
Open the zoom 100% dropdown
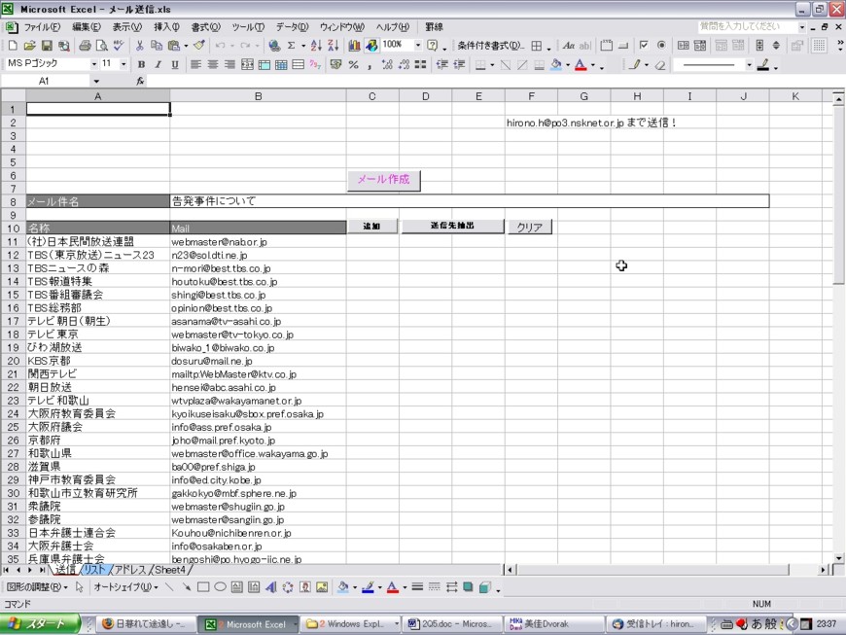tap(418, 46)
